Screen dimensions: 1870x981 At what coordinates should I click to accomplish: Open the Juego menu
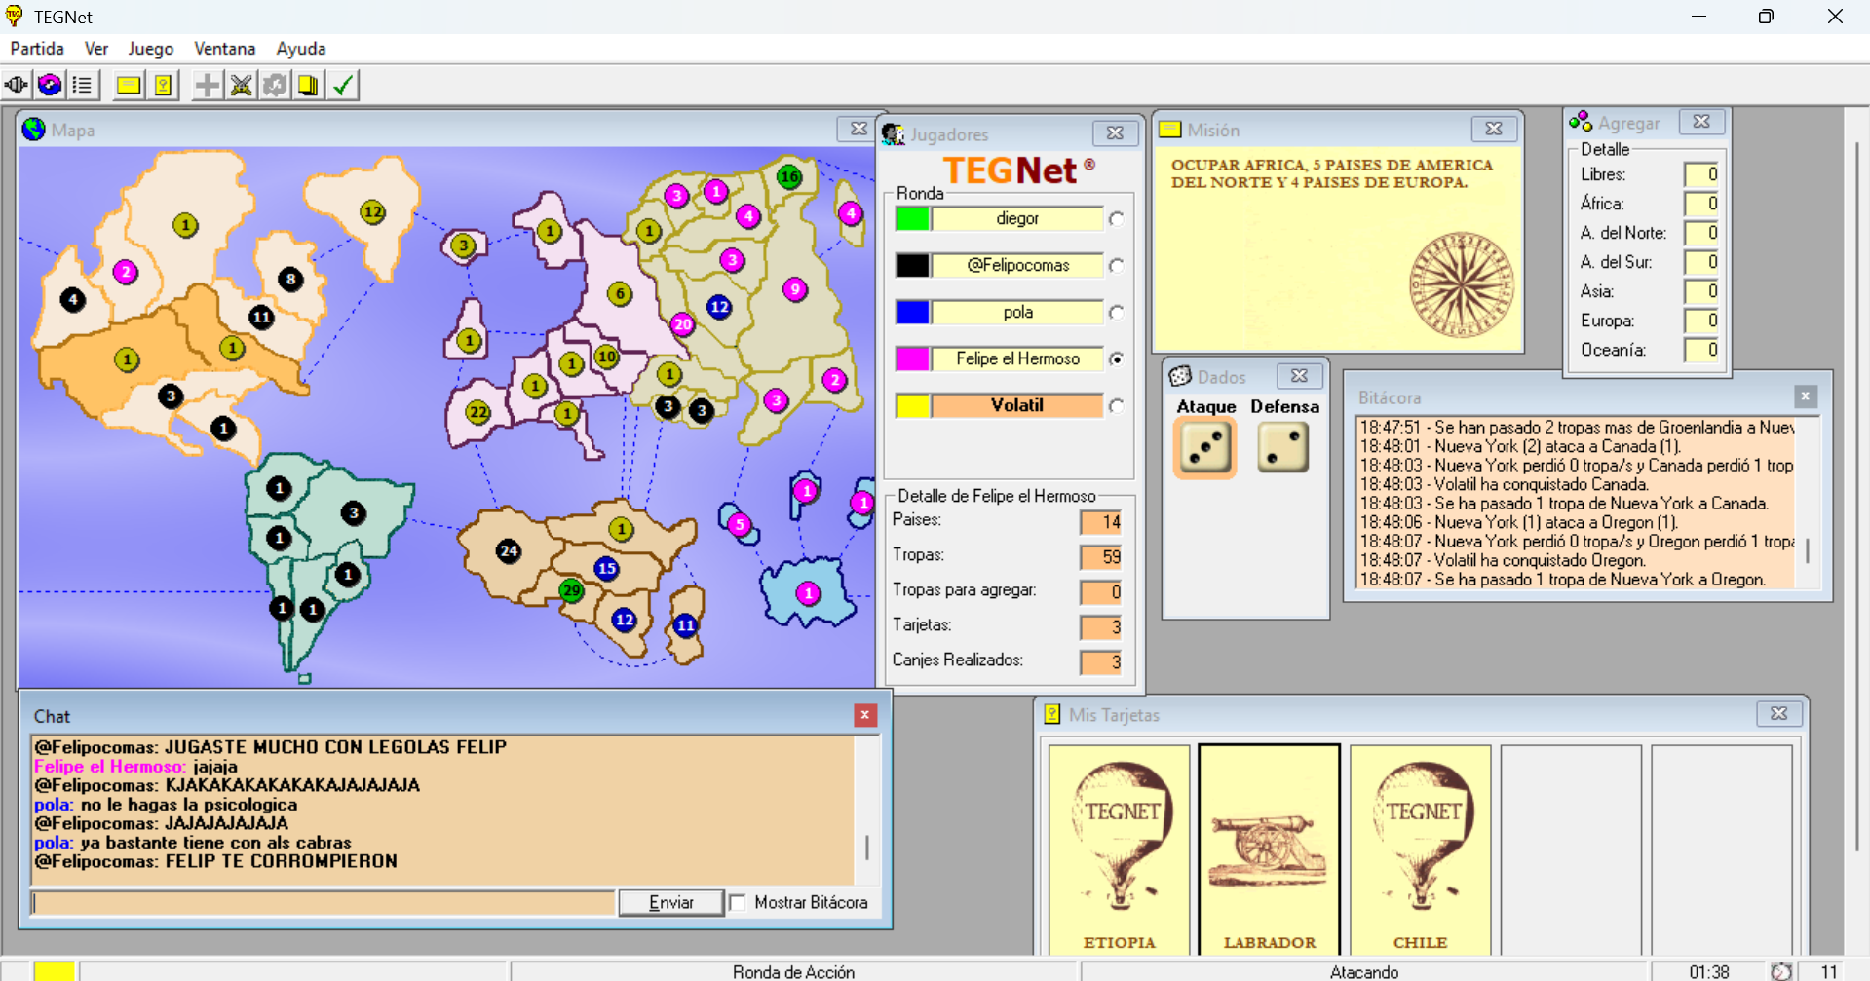click(x=150, y=49)
